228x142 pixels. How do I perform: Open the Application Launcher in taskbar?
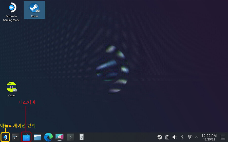(5, 137)
